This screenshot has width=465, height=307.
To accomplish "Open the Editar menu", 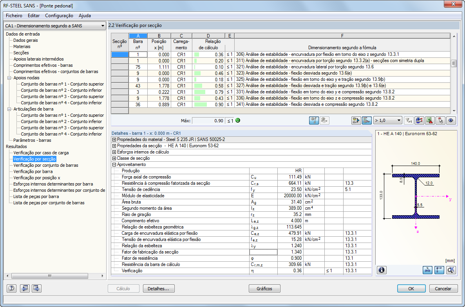I will 34,16.
